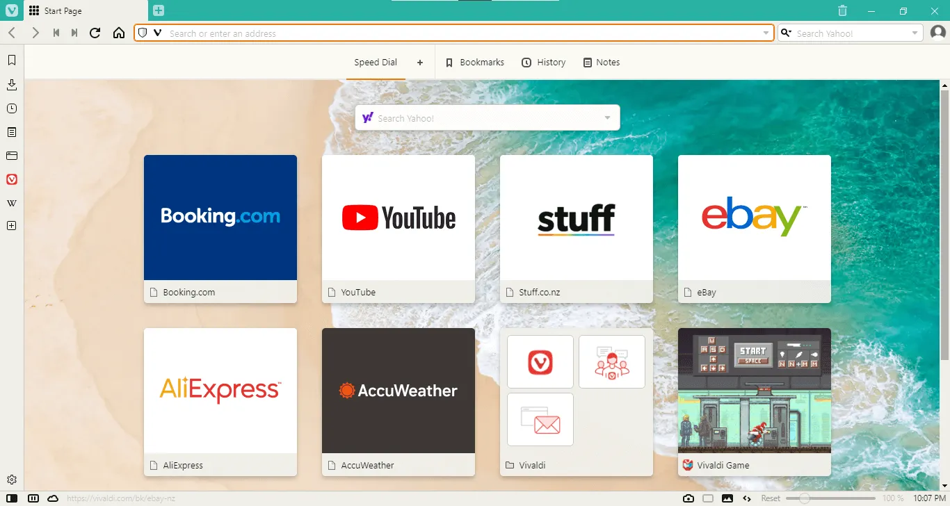Go to the home page
This screenshot has height=506, width=950.
point(119,33)
